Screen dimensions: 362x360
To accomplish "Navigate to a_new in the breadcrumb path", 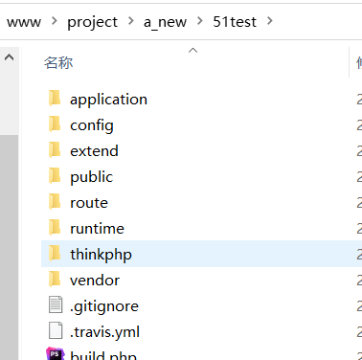I will [165, 22].
